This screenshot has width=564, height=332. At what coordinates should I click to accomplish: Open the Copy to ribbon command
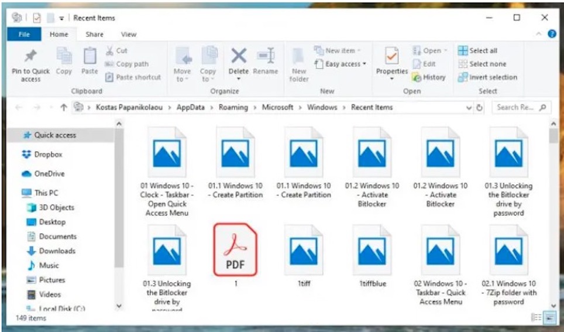[208, 65]
